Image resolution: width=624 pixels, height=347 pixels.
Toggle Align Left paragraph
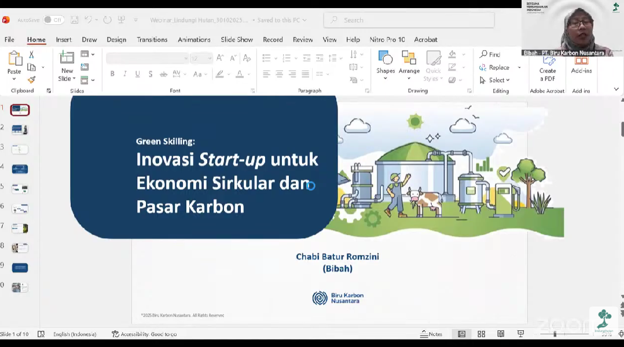[x=267, y=74]
